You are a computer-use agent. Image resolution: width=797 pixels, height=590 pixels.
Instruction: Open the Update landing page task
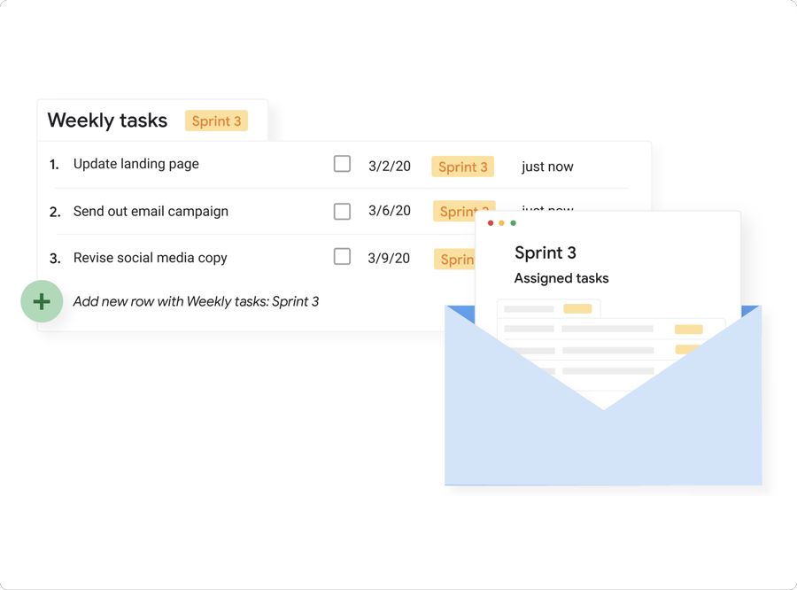(136, 164)
